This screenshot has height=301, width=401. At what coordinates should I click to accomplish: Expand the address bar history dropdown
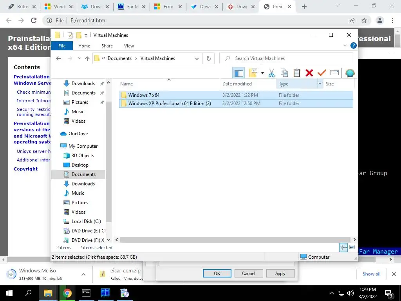click(197, 59)
